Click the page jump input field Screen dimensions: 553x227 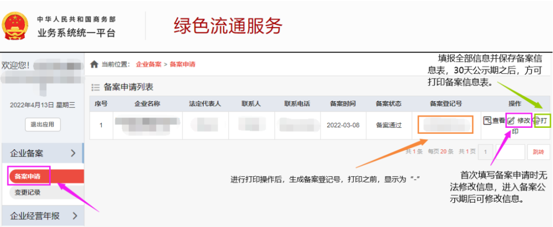[510, 152]
